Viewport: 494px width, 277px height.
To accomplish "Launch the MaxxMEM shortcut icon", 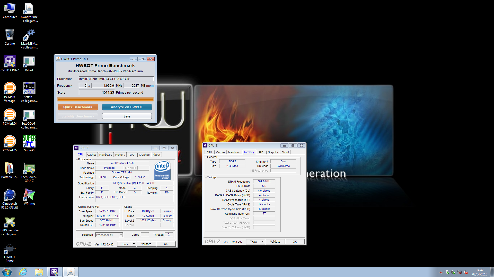I will [29, 39].
